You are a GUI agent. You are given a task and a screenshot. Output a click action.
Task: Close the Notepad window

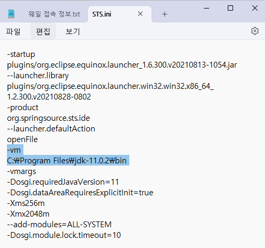point(255,8)
